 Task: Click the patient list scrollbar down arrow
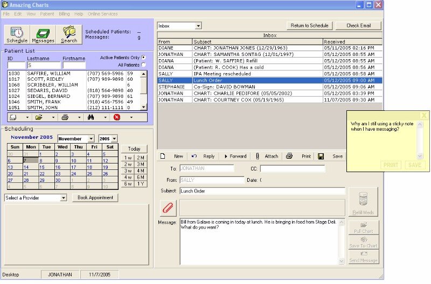coord(144,106)
